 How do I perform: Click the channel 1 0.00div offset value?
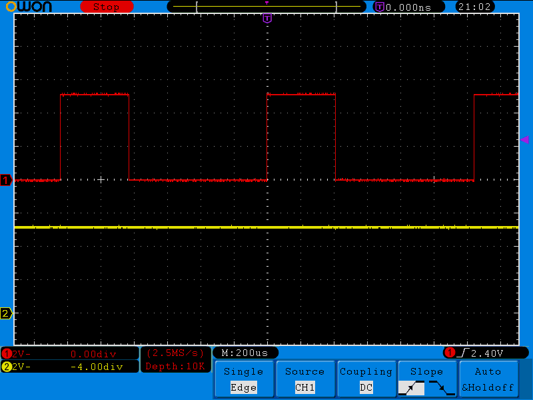93,354
